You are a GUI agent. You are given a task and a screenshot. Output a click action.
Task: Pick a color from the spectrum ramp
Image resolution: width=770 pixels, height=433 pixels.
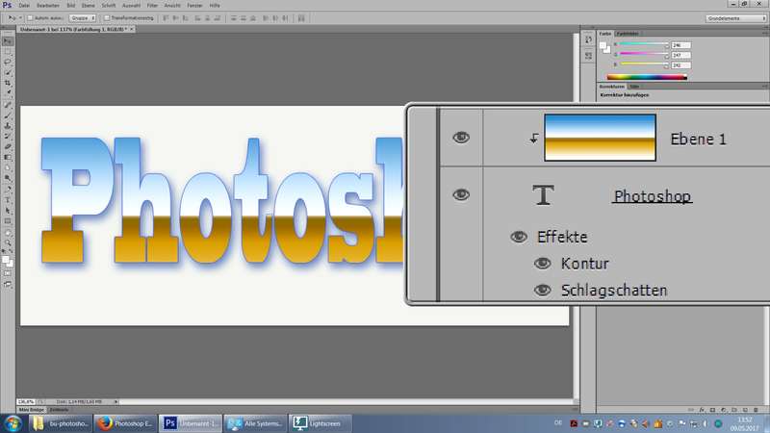pyautogui.click(x=647, y=77)
